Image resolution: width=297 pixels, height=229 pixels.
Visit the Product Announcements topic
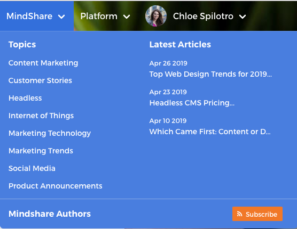point(56,186)
